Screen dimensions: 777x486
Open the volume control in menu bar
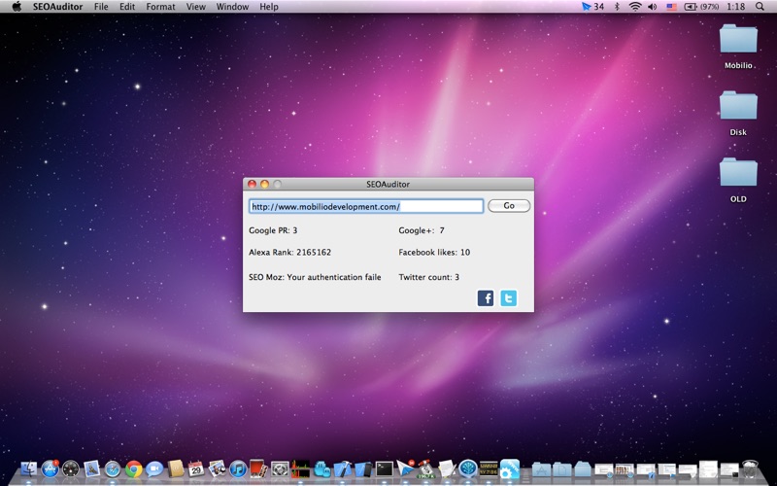[x=653, y=7]
